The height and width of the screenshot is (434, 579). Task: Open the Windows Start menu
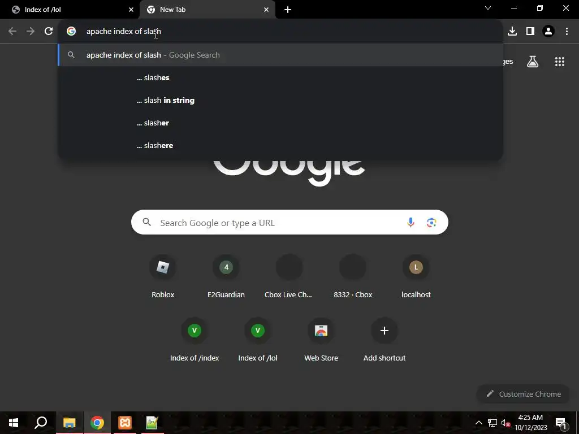click(x=14, y=423)
